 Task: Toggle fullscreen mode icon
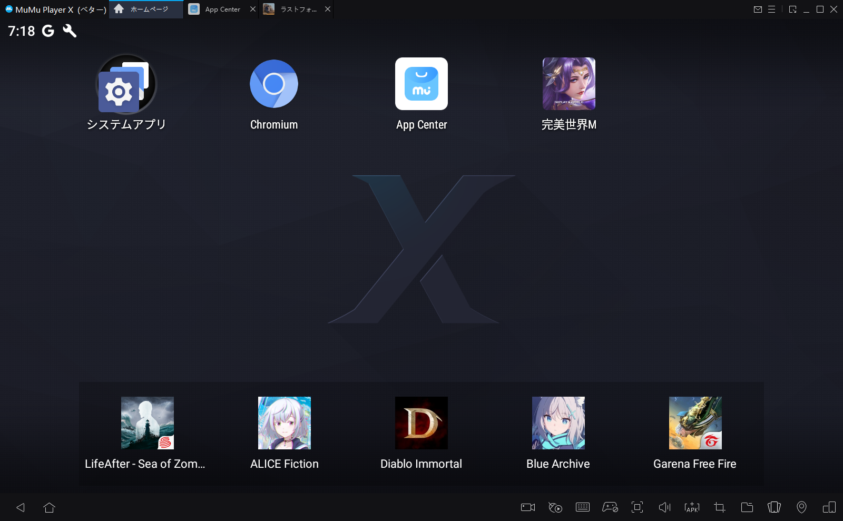(x=638, y=507)
